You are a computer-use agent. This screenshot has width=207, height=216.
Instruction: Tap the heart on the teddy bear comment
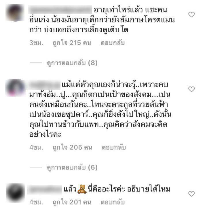coord(191,194)
